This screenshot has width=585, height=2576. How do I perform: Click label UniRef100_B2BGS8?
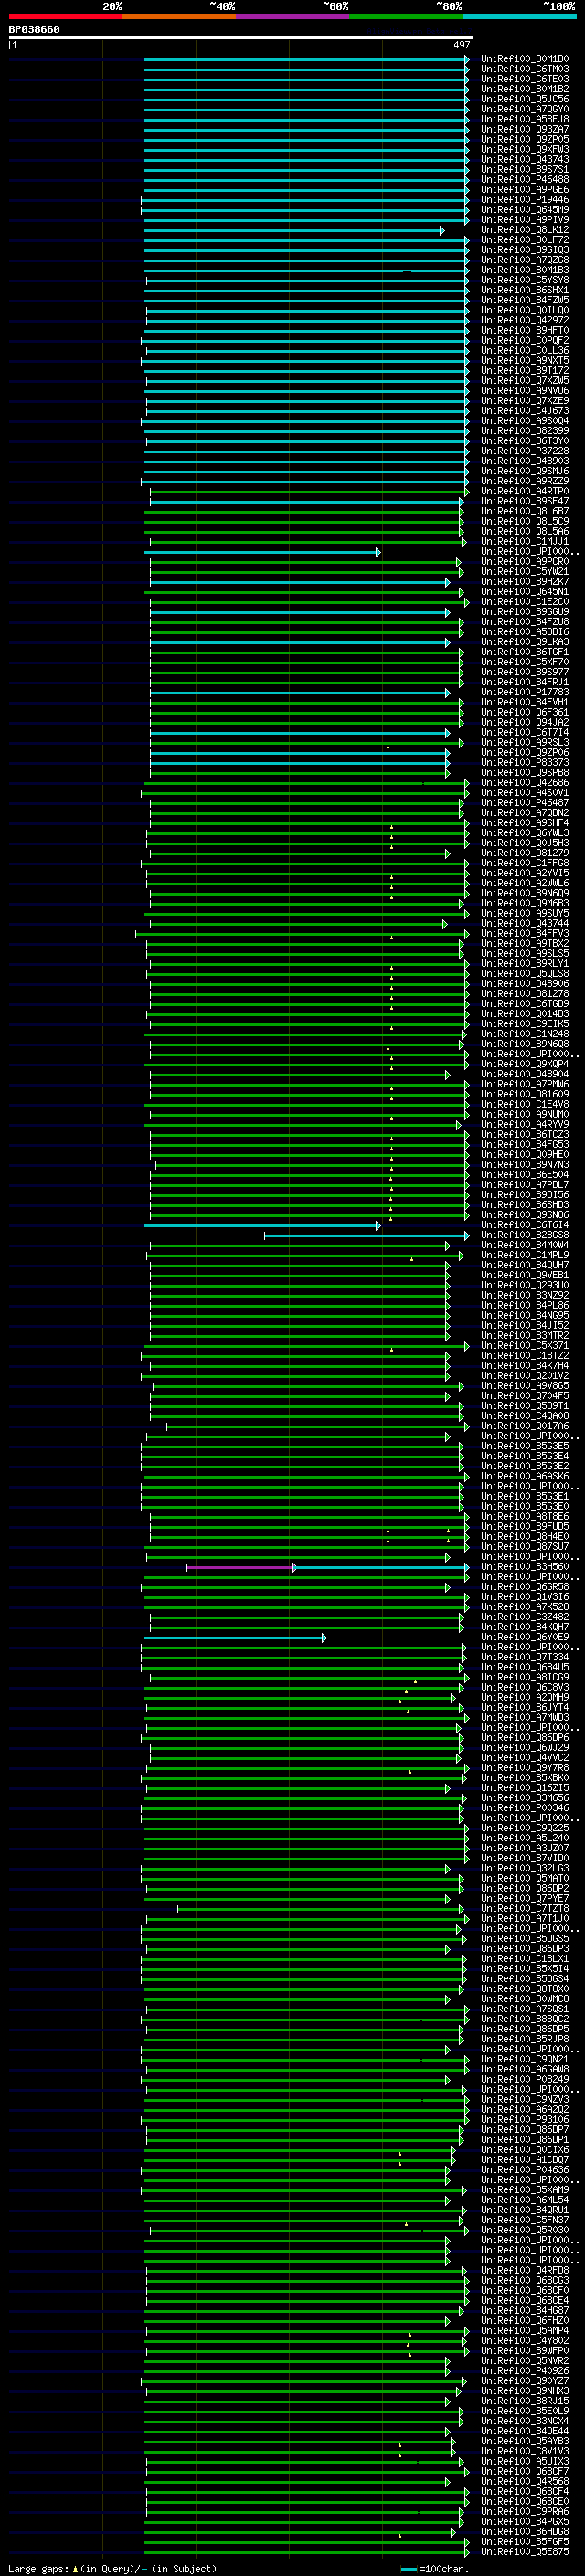(524, 1235)
